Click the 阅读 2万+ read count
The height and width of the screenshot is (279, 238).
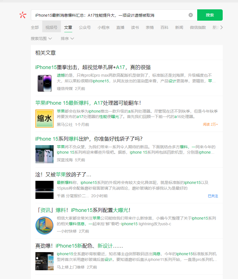coord(211,125)
